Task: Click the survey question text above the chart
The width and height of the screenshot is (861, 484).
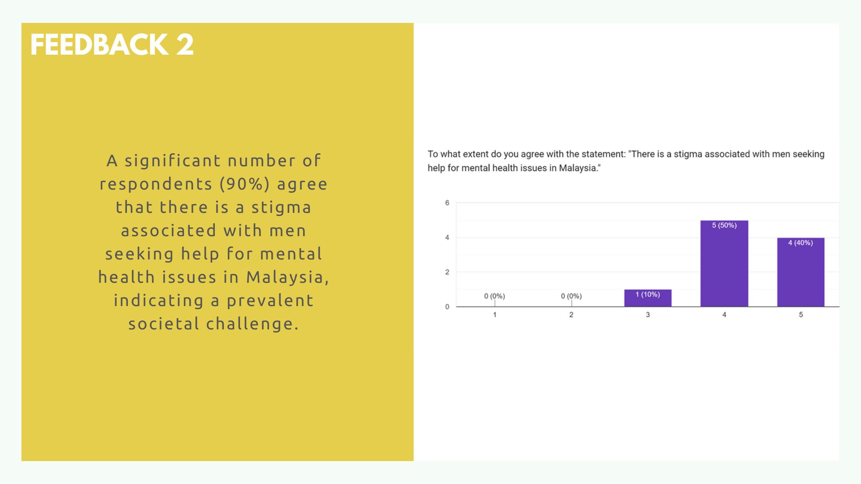Action: [626, 161]
